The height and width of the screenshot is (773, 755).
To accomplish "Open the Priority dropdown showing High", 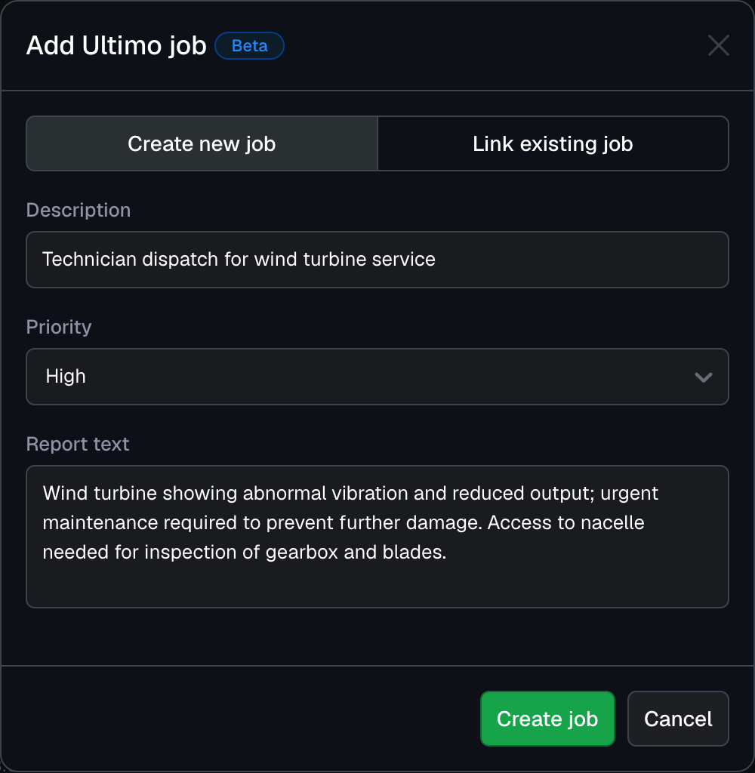I will (377, 377).
